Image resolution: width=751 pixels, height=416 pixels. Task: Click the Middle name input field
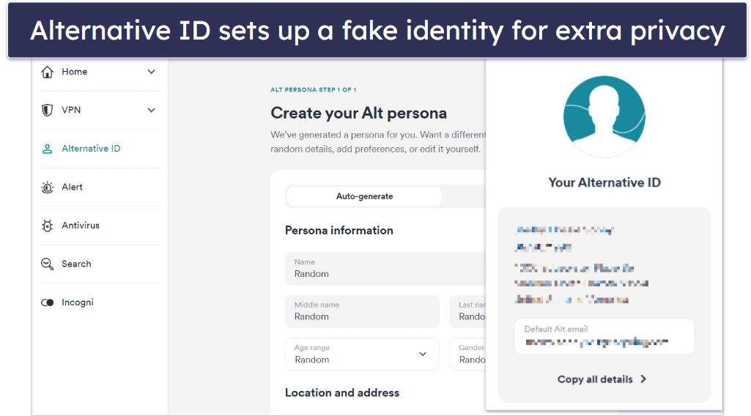pos(362,312)
